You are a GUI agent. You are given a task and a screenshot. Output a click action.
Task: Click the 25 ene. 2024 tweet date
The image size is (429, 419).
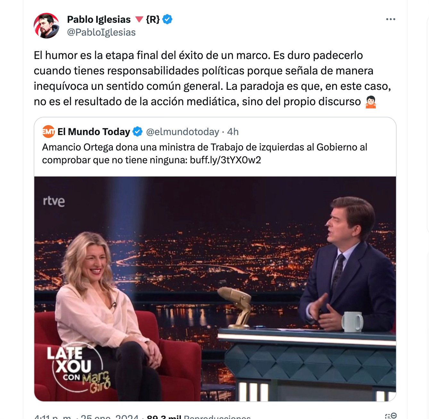(109, 416)
